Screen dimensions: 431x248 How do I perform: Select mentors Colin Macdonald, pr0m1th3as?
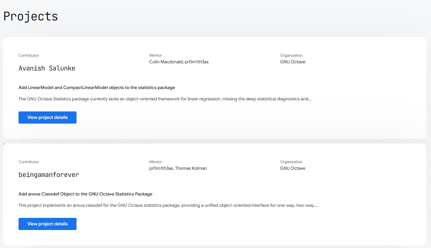click(x=179, y=62)
